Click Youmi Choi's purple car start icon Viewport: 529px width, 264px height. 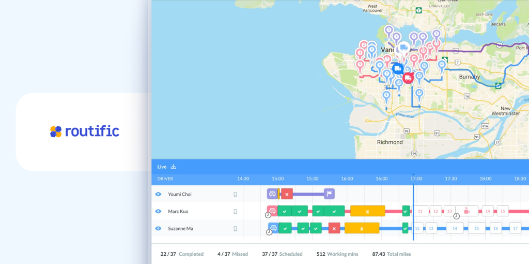pos(272,194)
